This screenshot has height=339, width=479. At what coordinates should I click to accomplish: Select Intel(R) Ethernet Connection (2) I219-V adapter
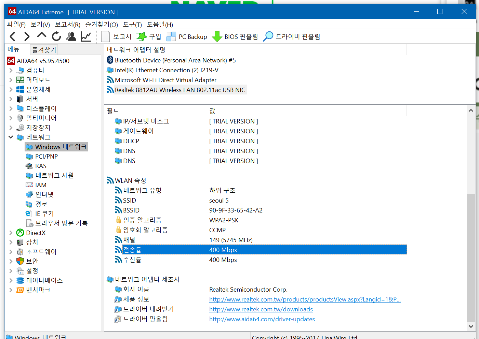coord(163,70)
